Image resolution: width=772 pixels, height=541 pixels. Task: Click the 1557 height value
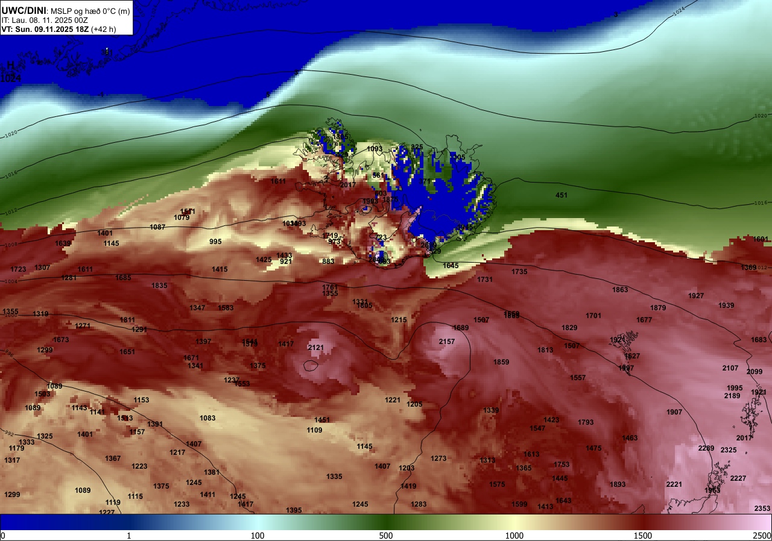pyautogui.click(x=578, y=378)
